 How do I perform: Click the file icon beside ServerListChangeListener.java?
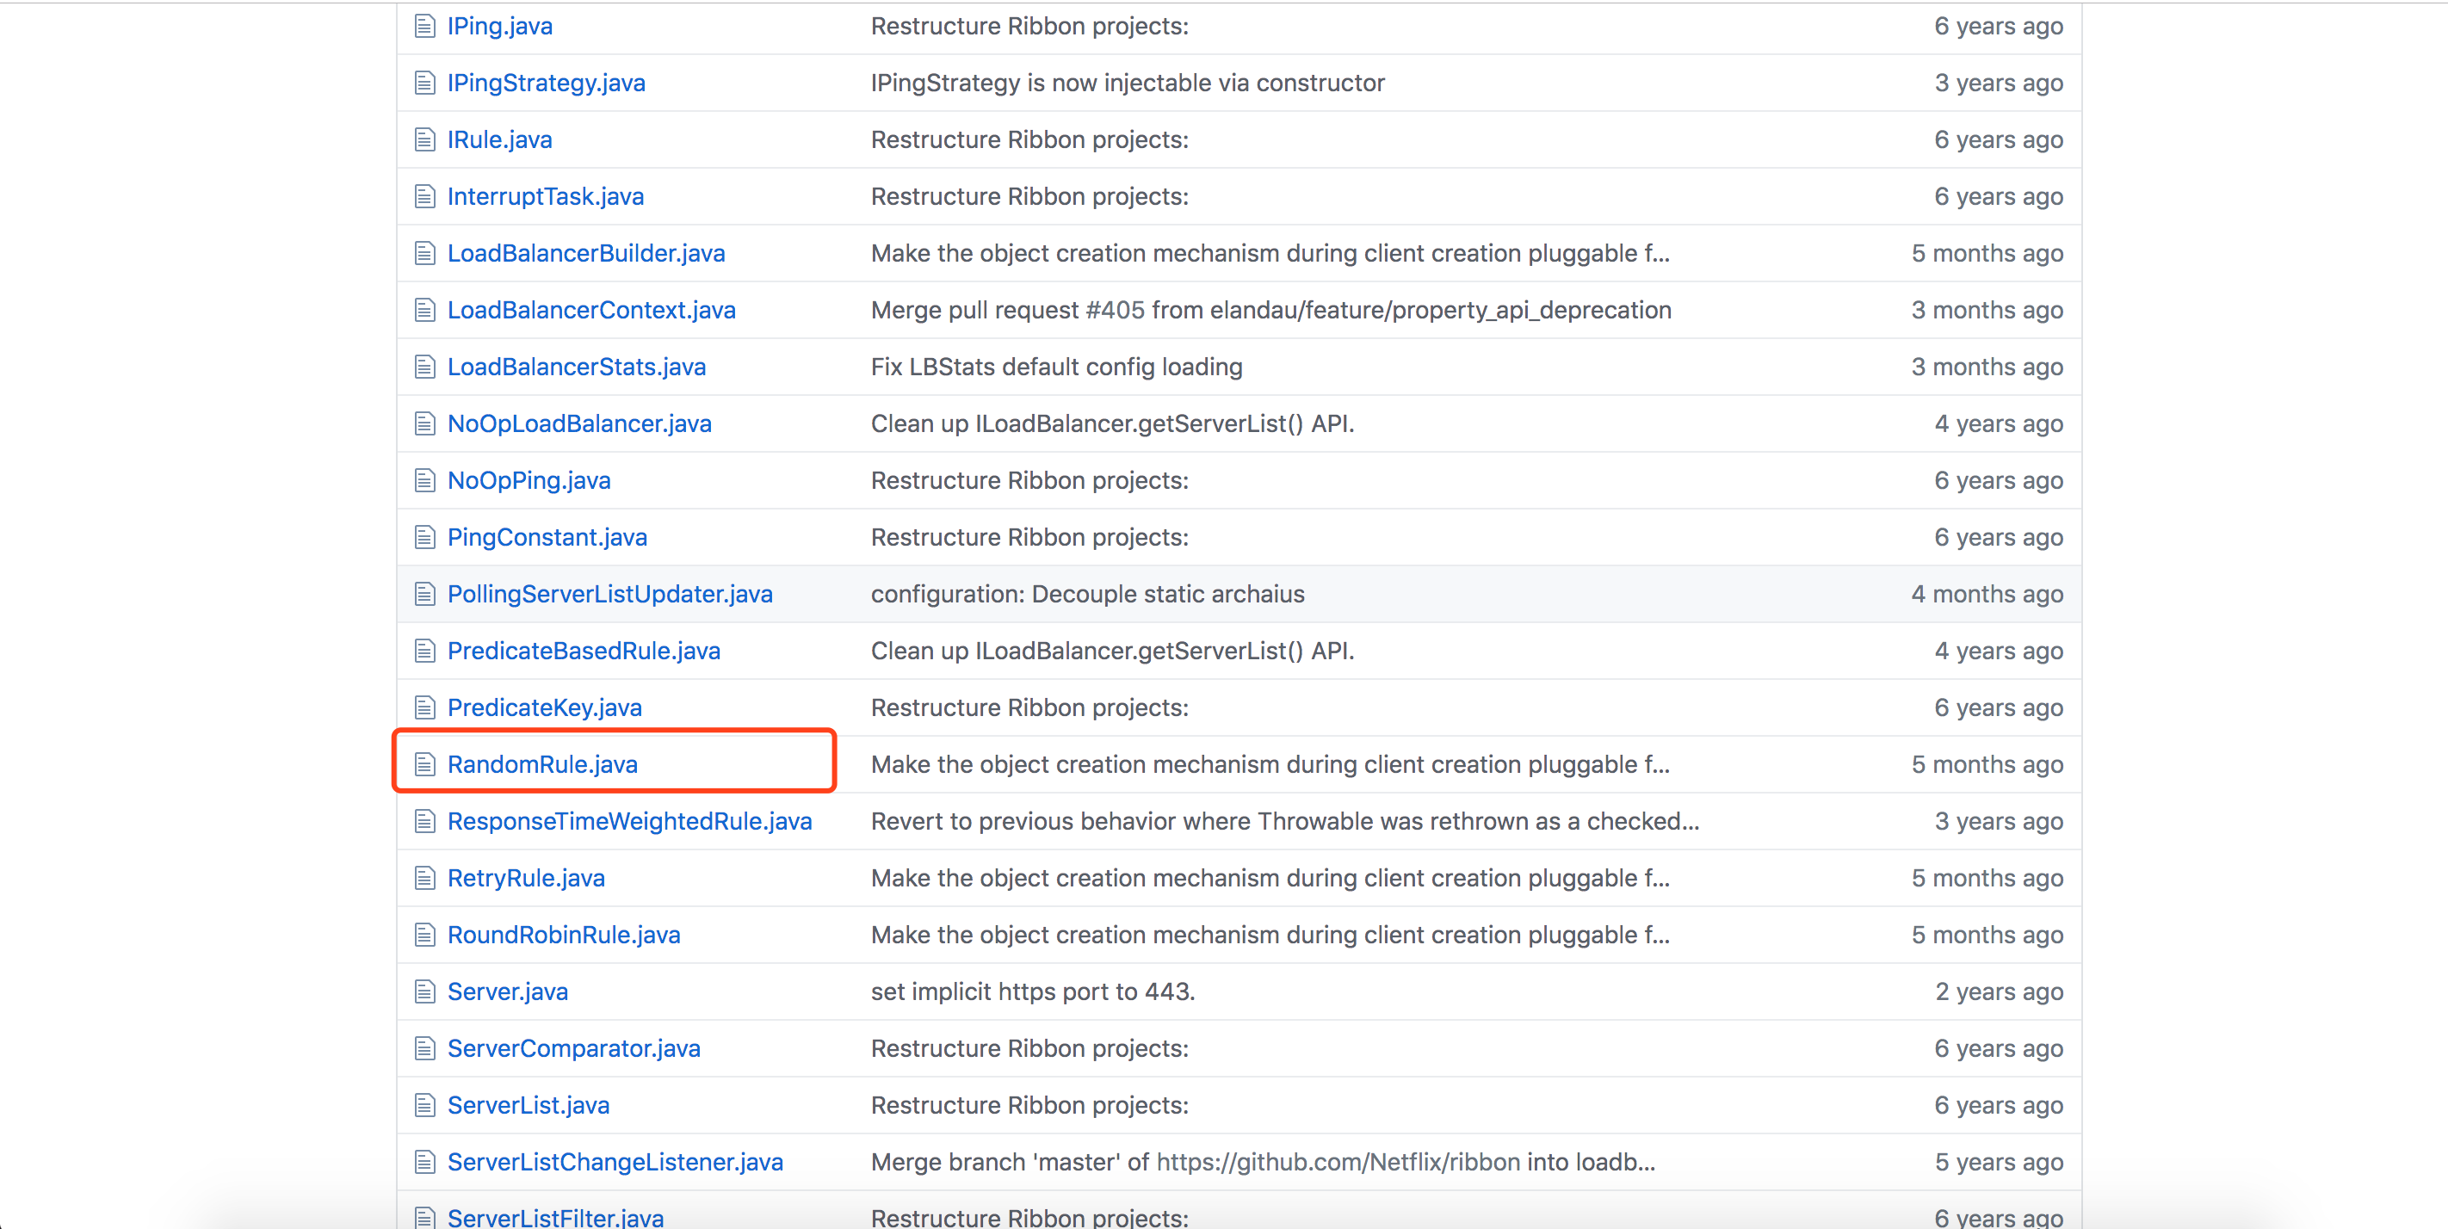pyautogui.click(x=423, y=1162)
